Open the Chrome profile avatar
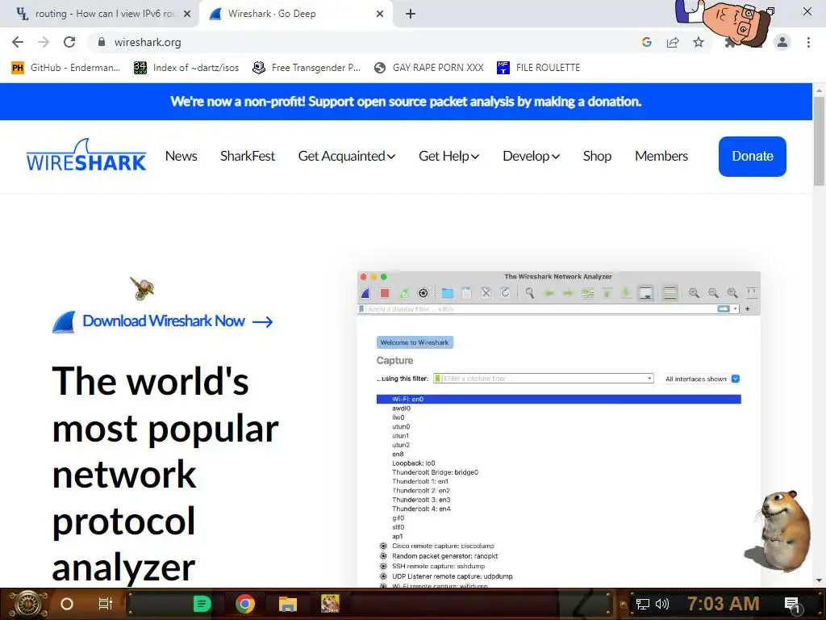 [x=782, y=42]
